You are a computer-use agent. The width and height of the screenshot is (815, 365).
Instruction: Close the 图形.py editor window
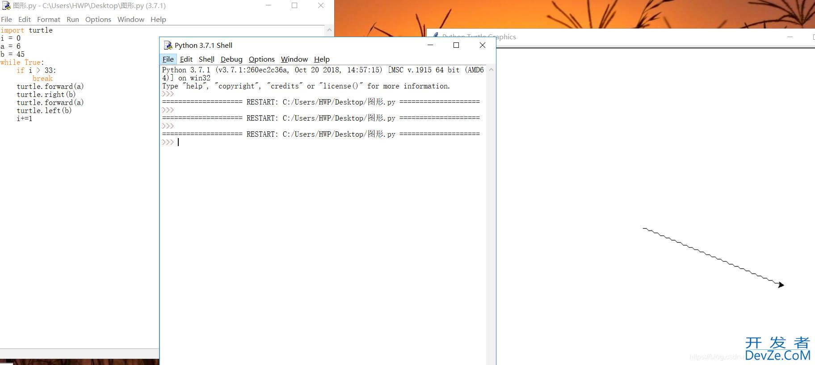[321, 5]
